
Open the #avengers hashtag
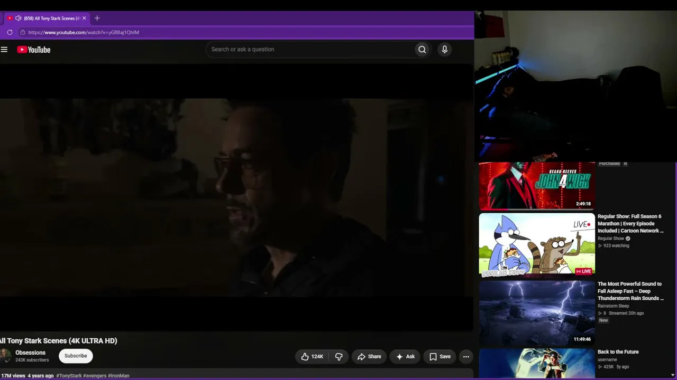(x=95, y=376)
